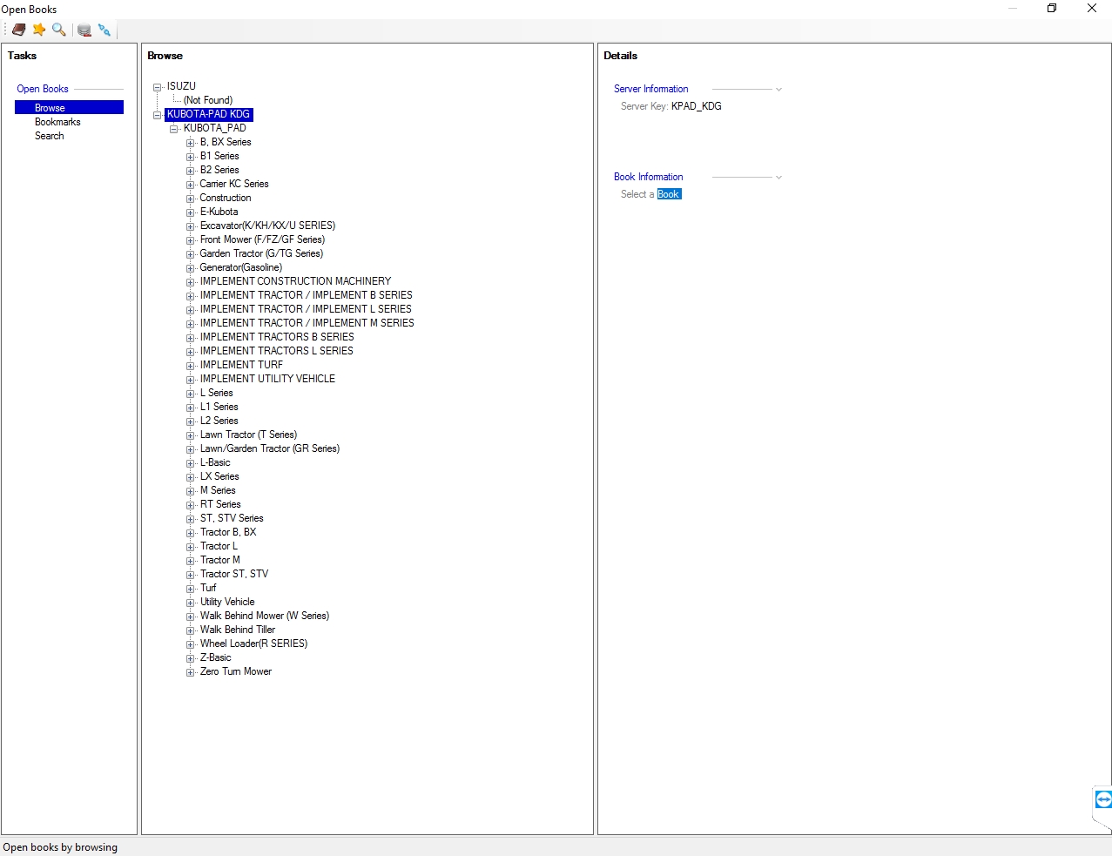Select ST, STV Series in the tree
The image size is (1112, 856).
232,518
